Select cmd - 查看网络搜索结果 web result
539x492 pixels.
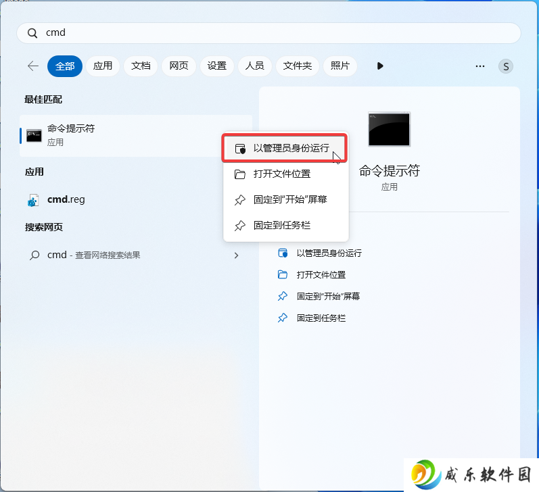tap(136, 255)
